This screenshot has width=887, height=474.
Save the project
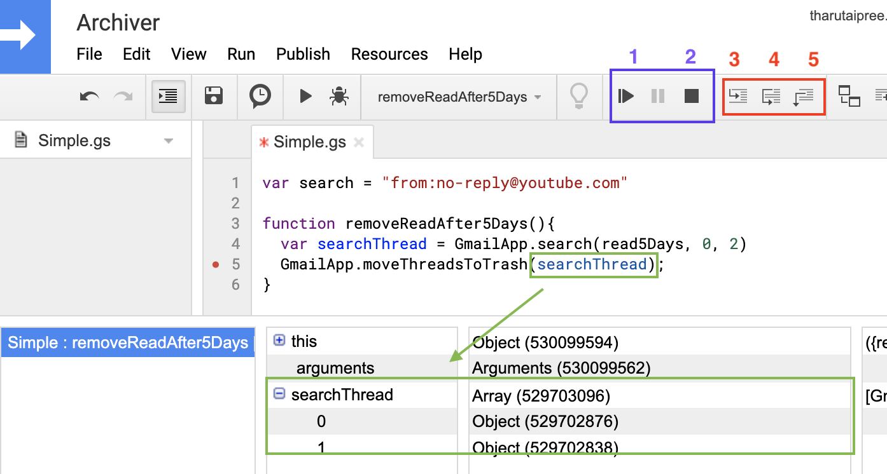pos(213,97)
